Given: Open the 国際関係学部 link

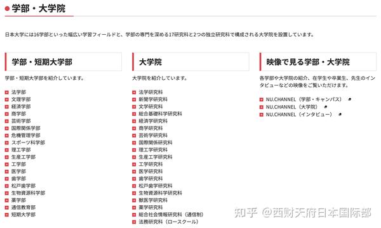Looking at the screenshot, I should pos(26,128).
